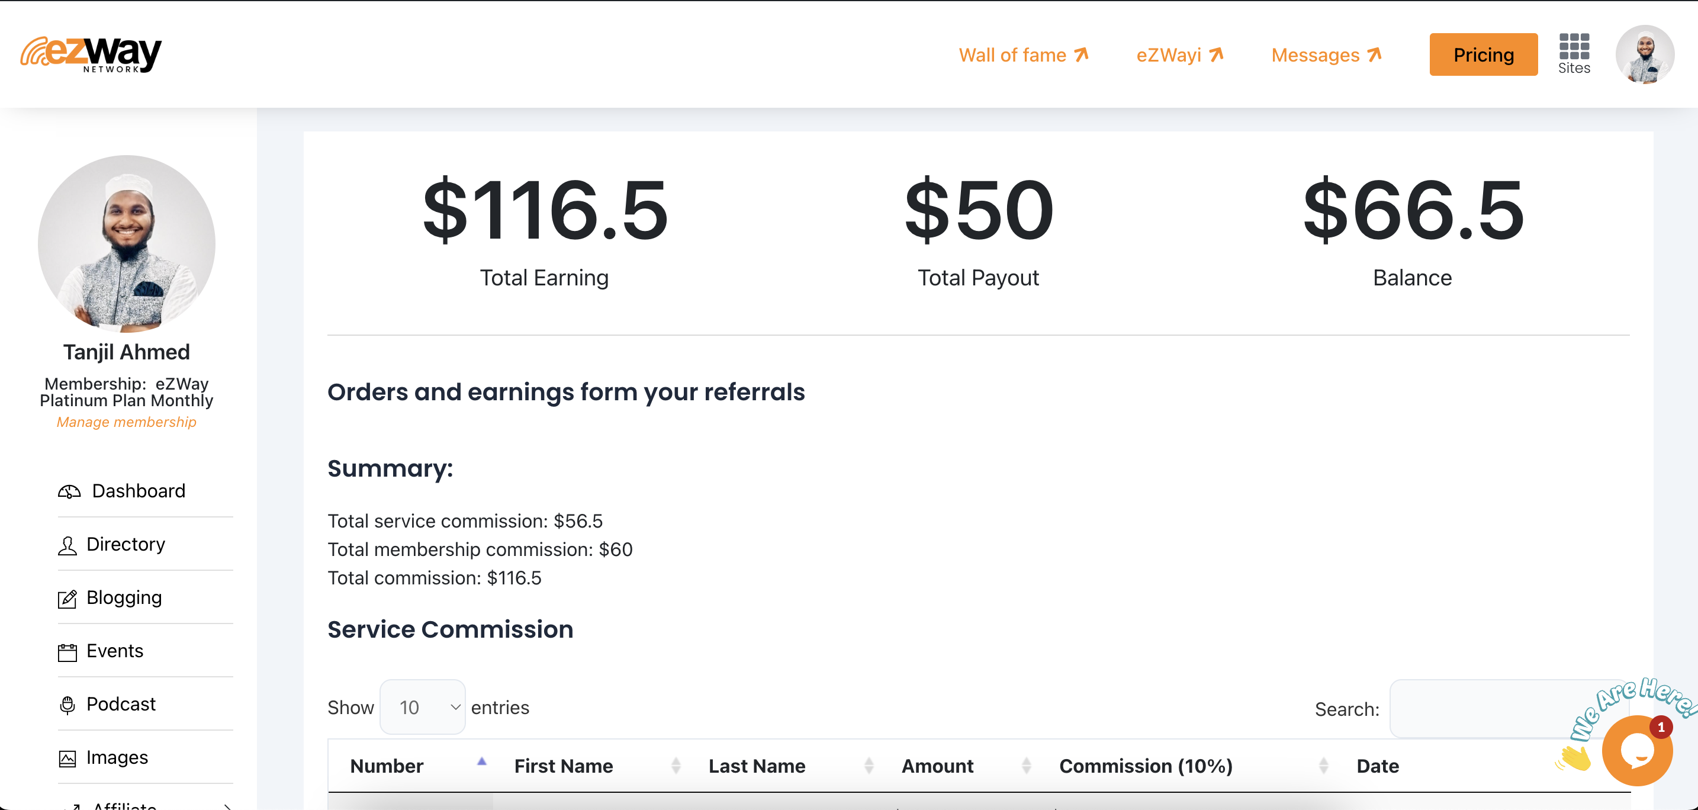Open Messages in top navigation

(1326, 54)
